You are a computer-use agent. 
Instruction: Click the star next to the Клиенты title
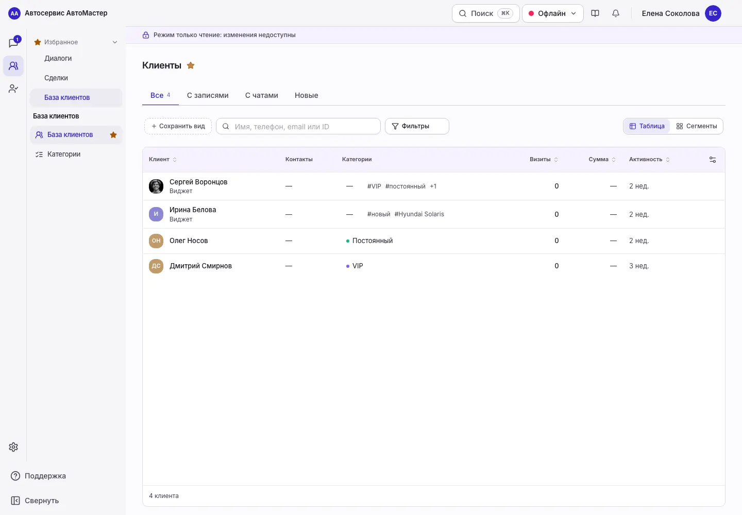(x=191, y=65)
